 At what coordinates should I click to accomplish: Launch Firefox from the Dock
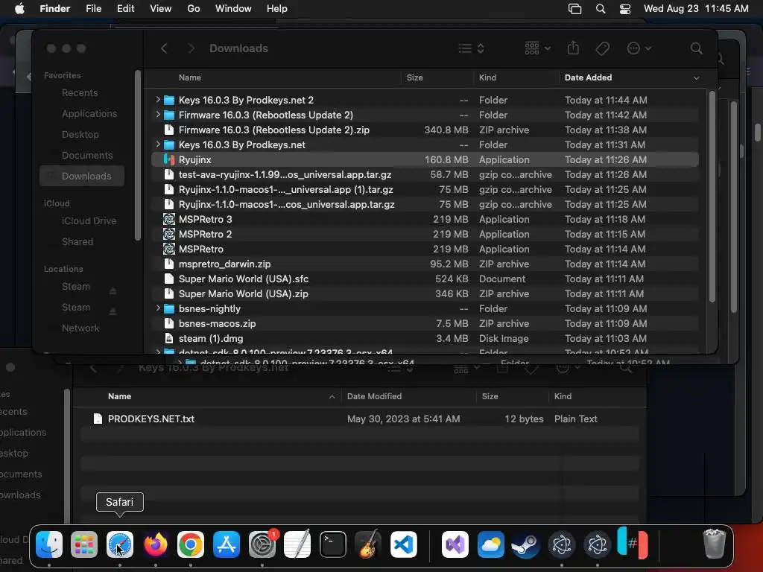155,544
